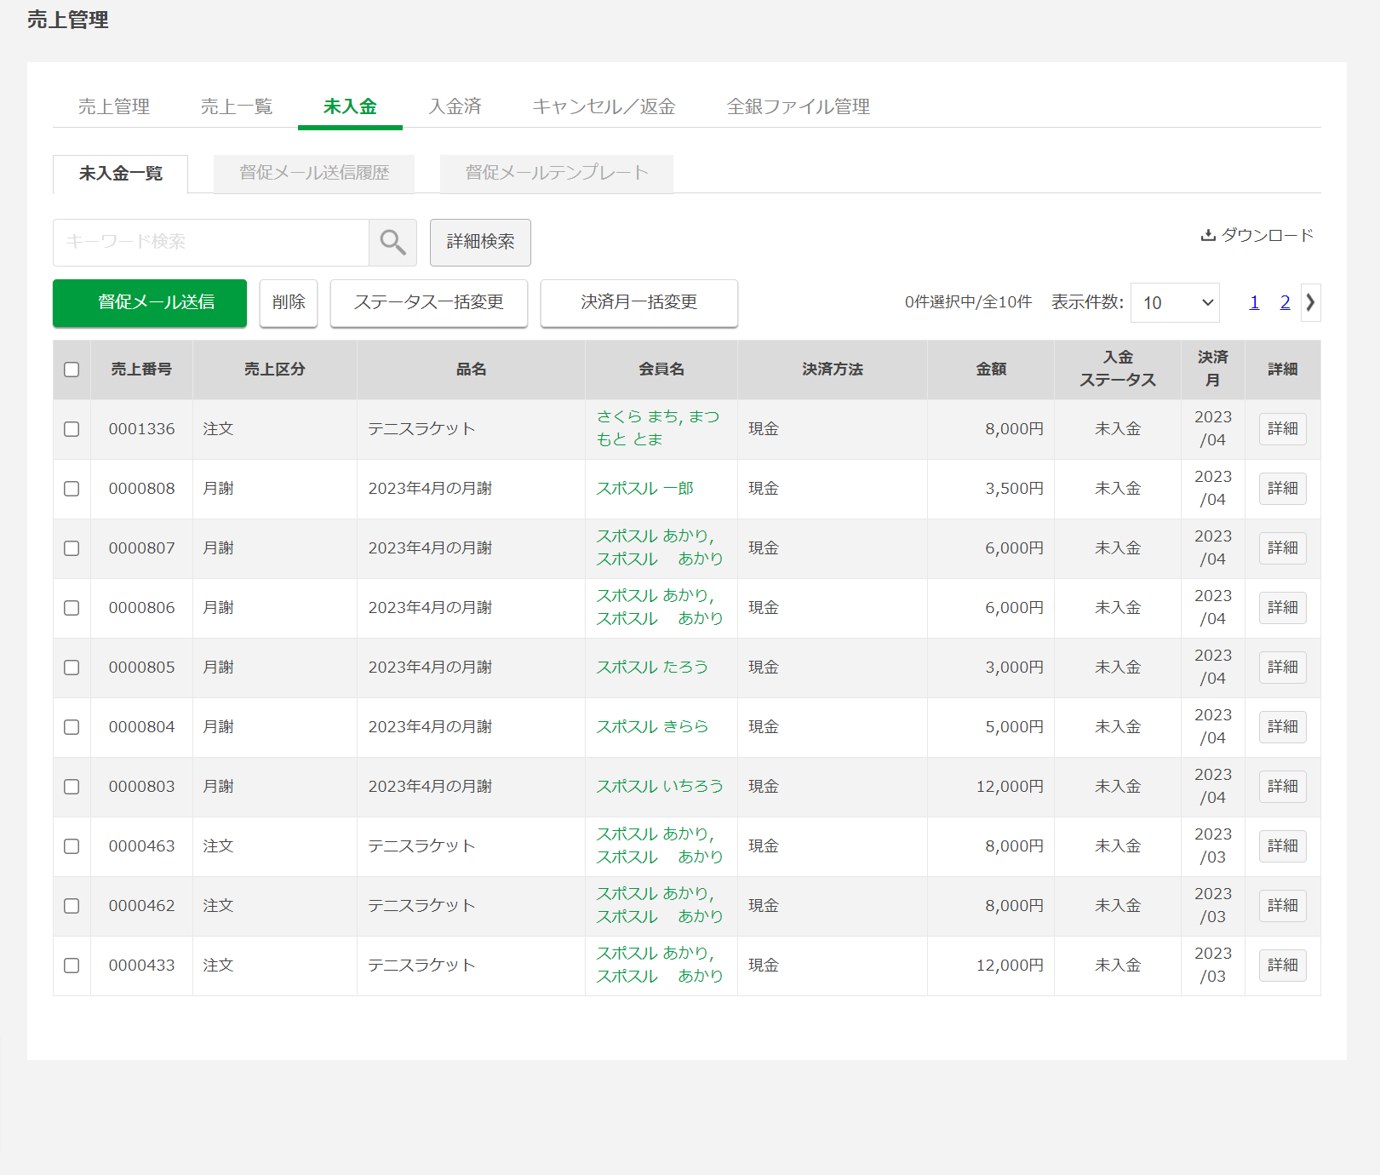
Task: Open 詳細 for sale 0000804
Action: point(1283,727)
